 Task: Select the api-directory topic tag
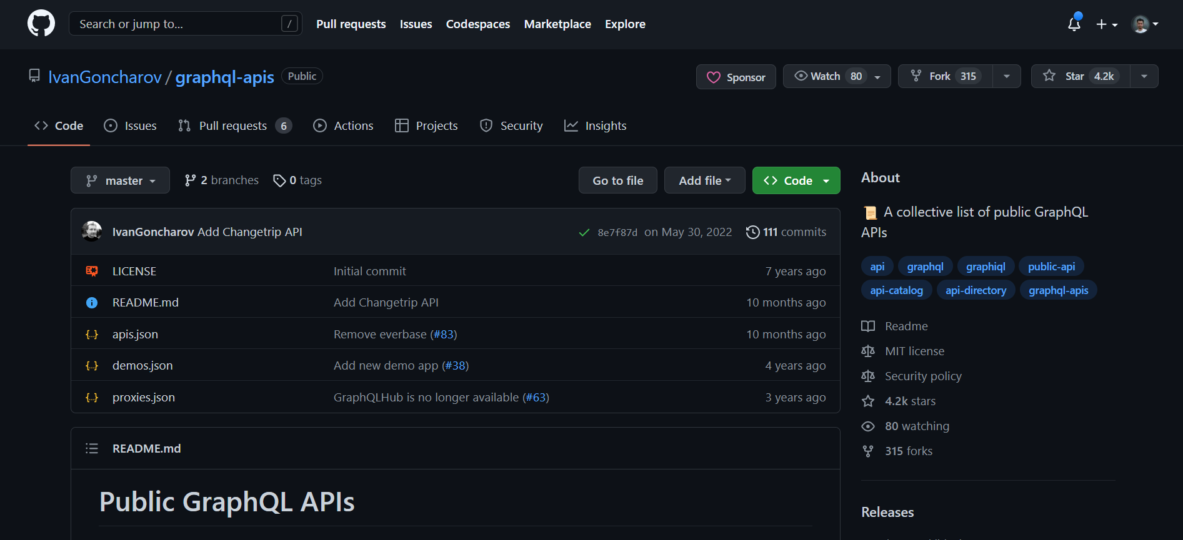[x=976, y=290]
